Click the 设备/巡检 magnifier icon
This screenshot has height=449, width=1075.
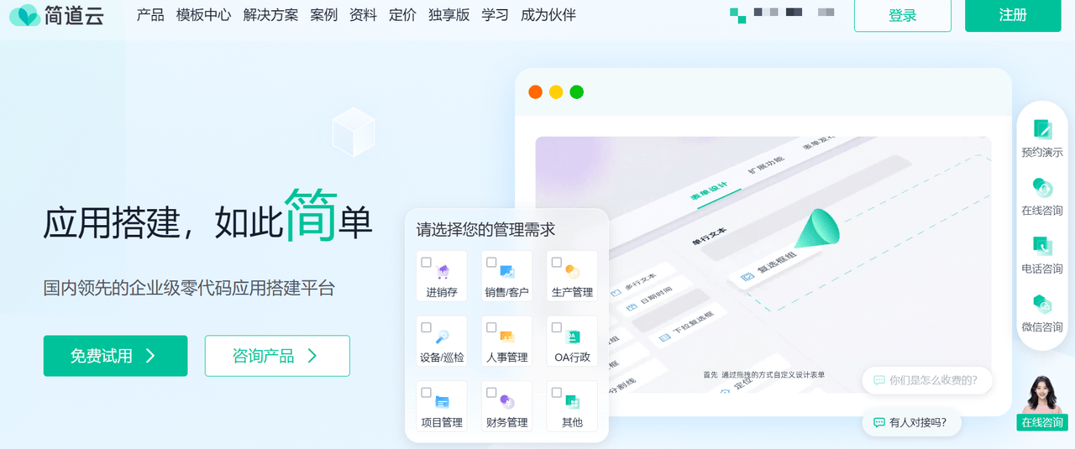click(442, 337)
